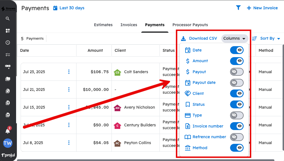The height and width of the screenshot is (161, 284).
Task: Go to the Processor Payouts tab
Action: point(190,25)
